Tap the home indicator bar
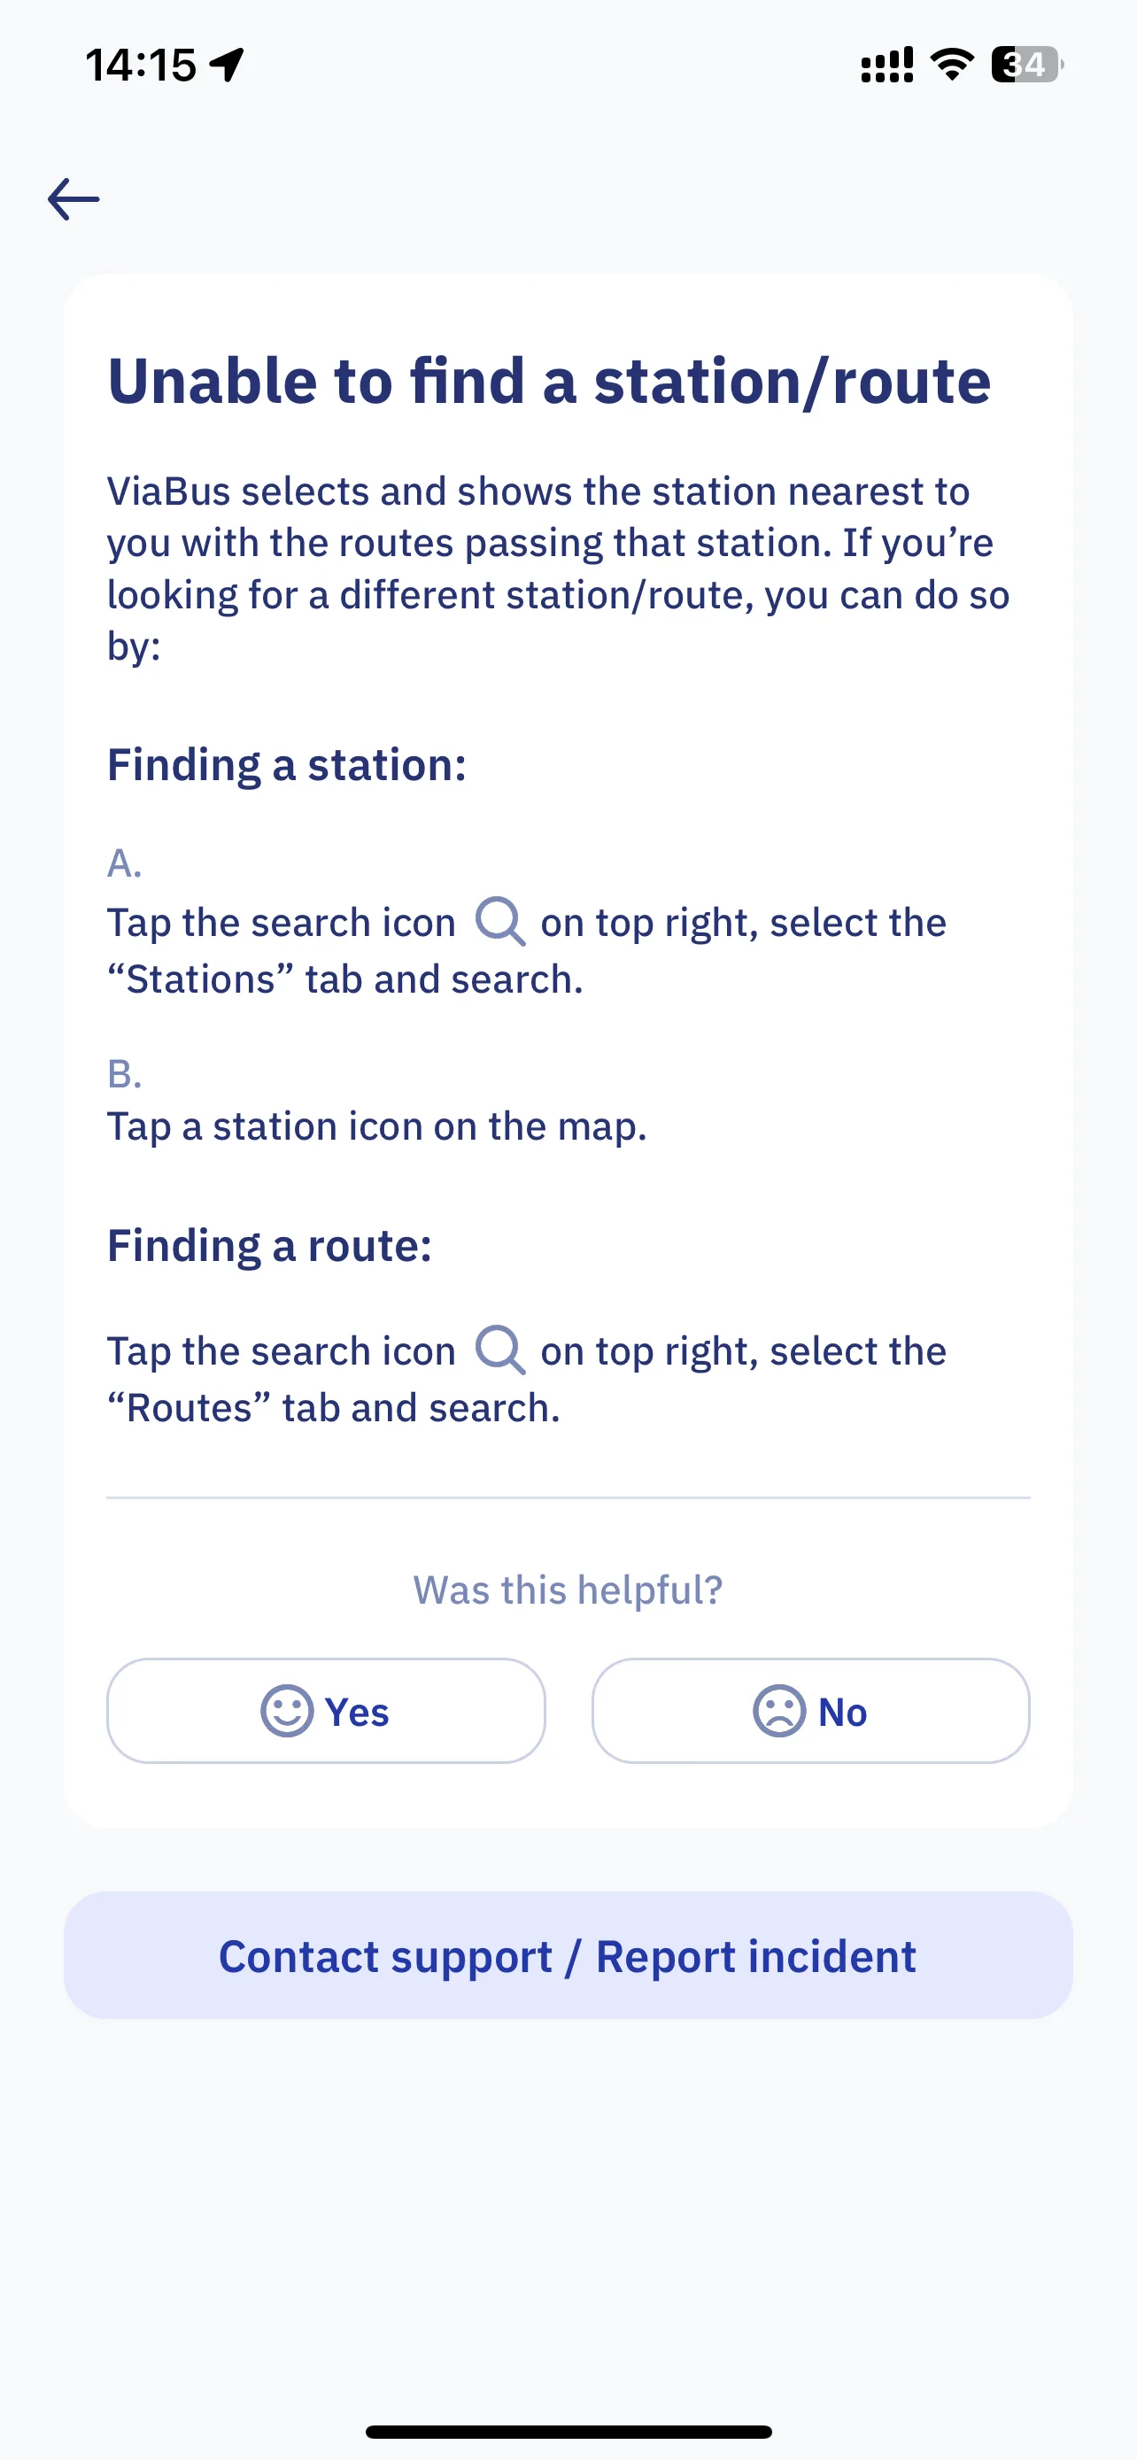The image size is (1137, 2460). (x=568, y=2432)
